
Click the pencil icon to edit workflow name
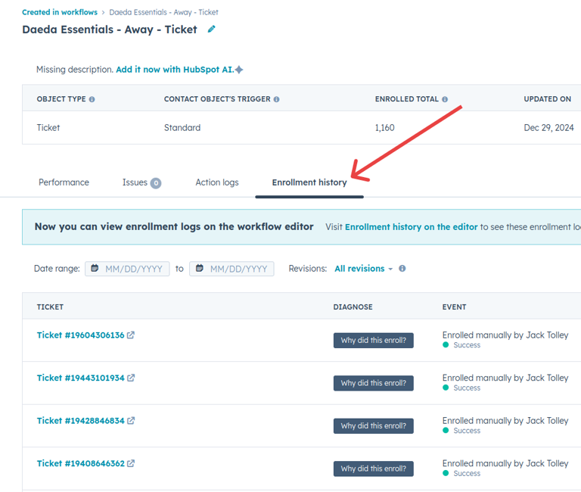212,30
